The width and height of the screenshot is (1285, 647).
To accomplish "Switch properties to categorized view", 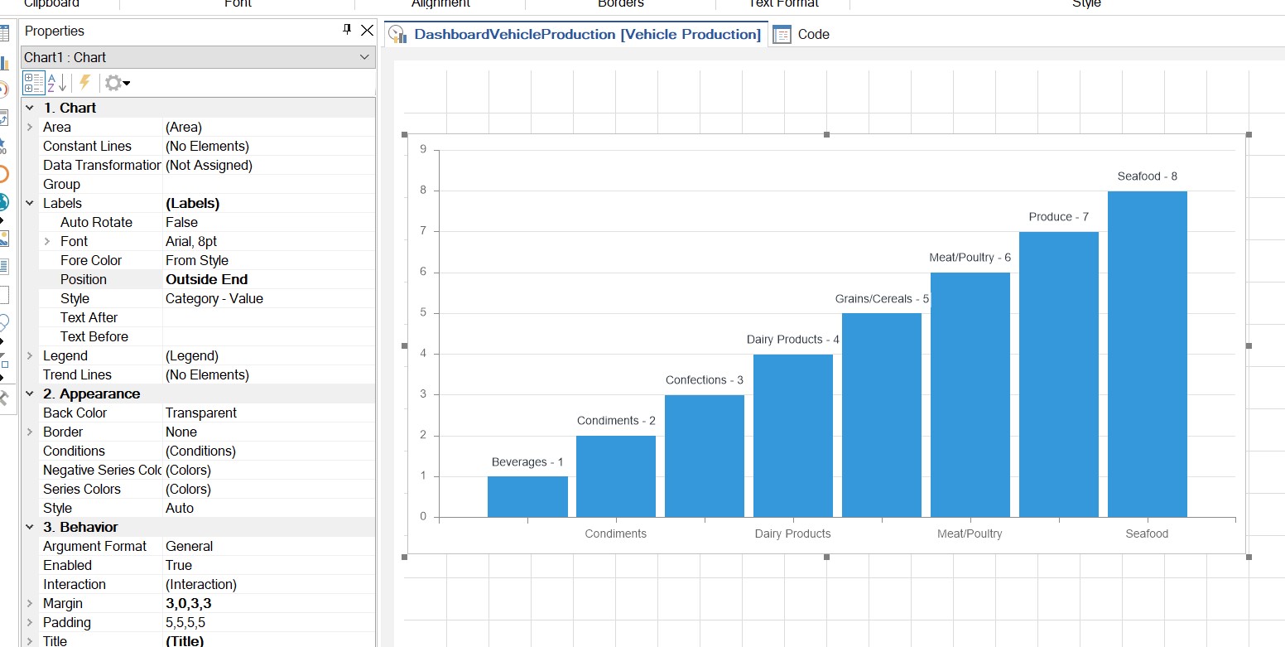I will coord(34,83).
